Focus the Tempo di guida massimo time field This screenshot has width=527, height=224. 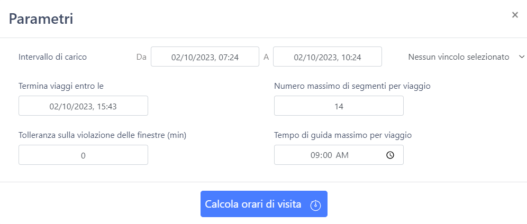tap(339, 155)
